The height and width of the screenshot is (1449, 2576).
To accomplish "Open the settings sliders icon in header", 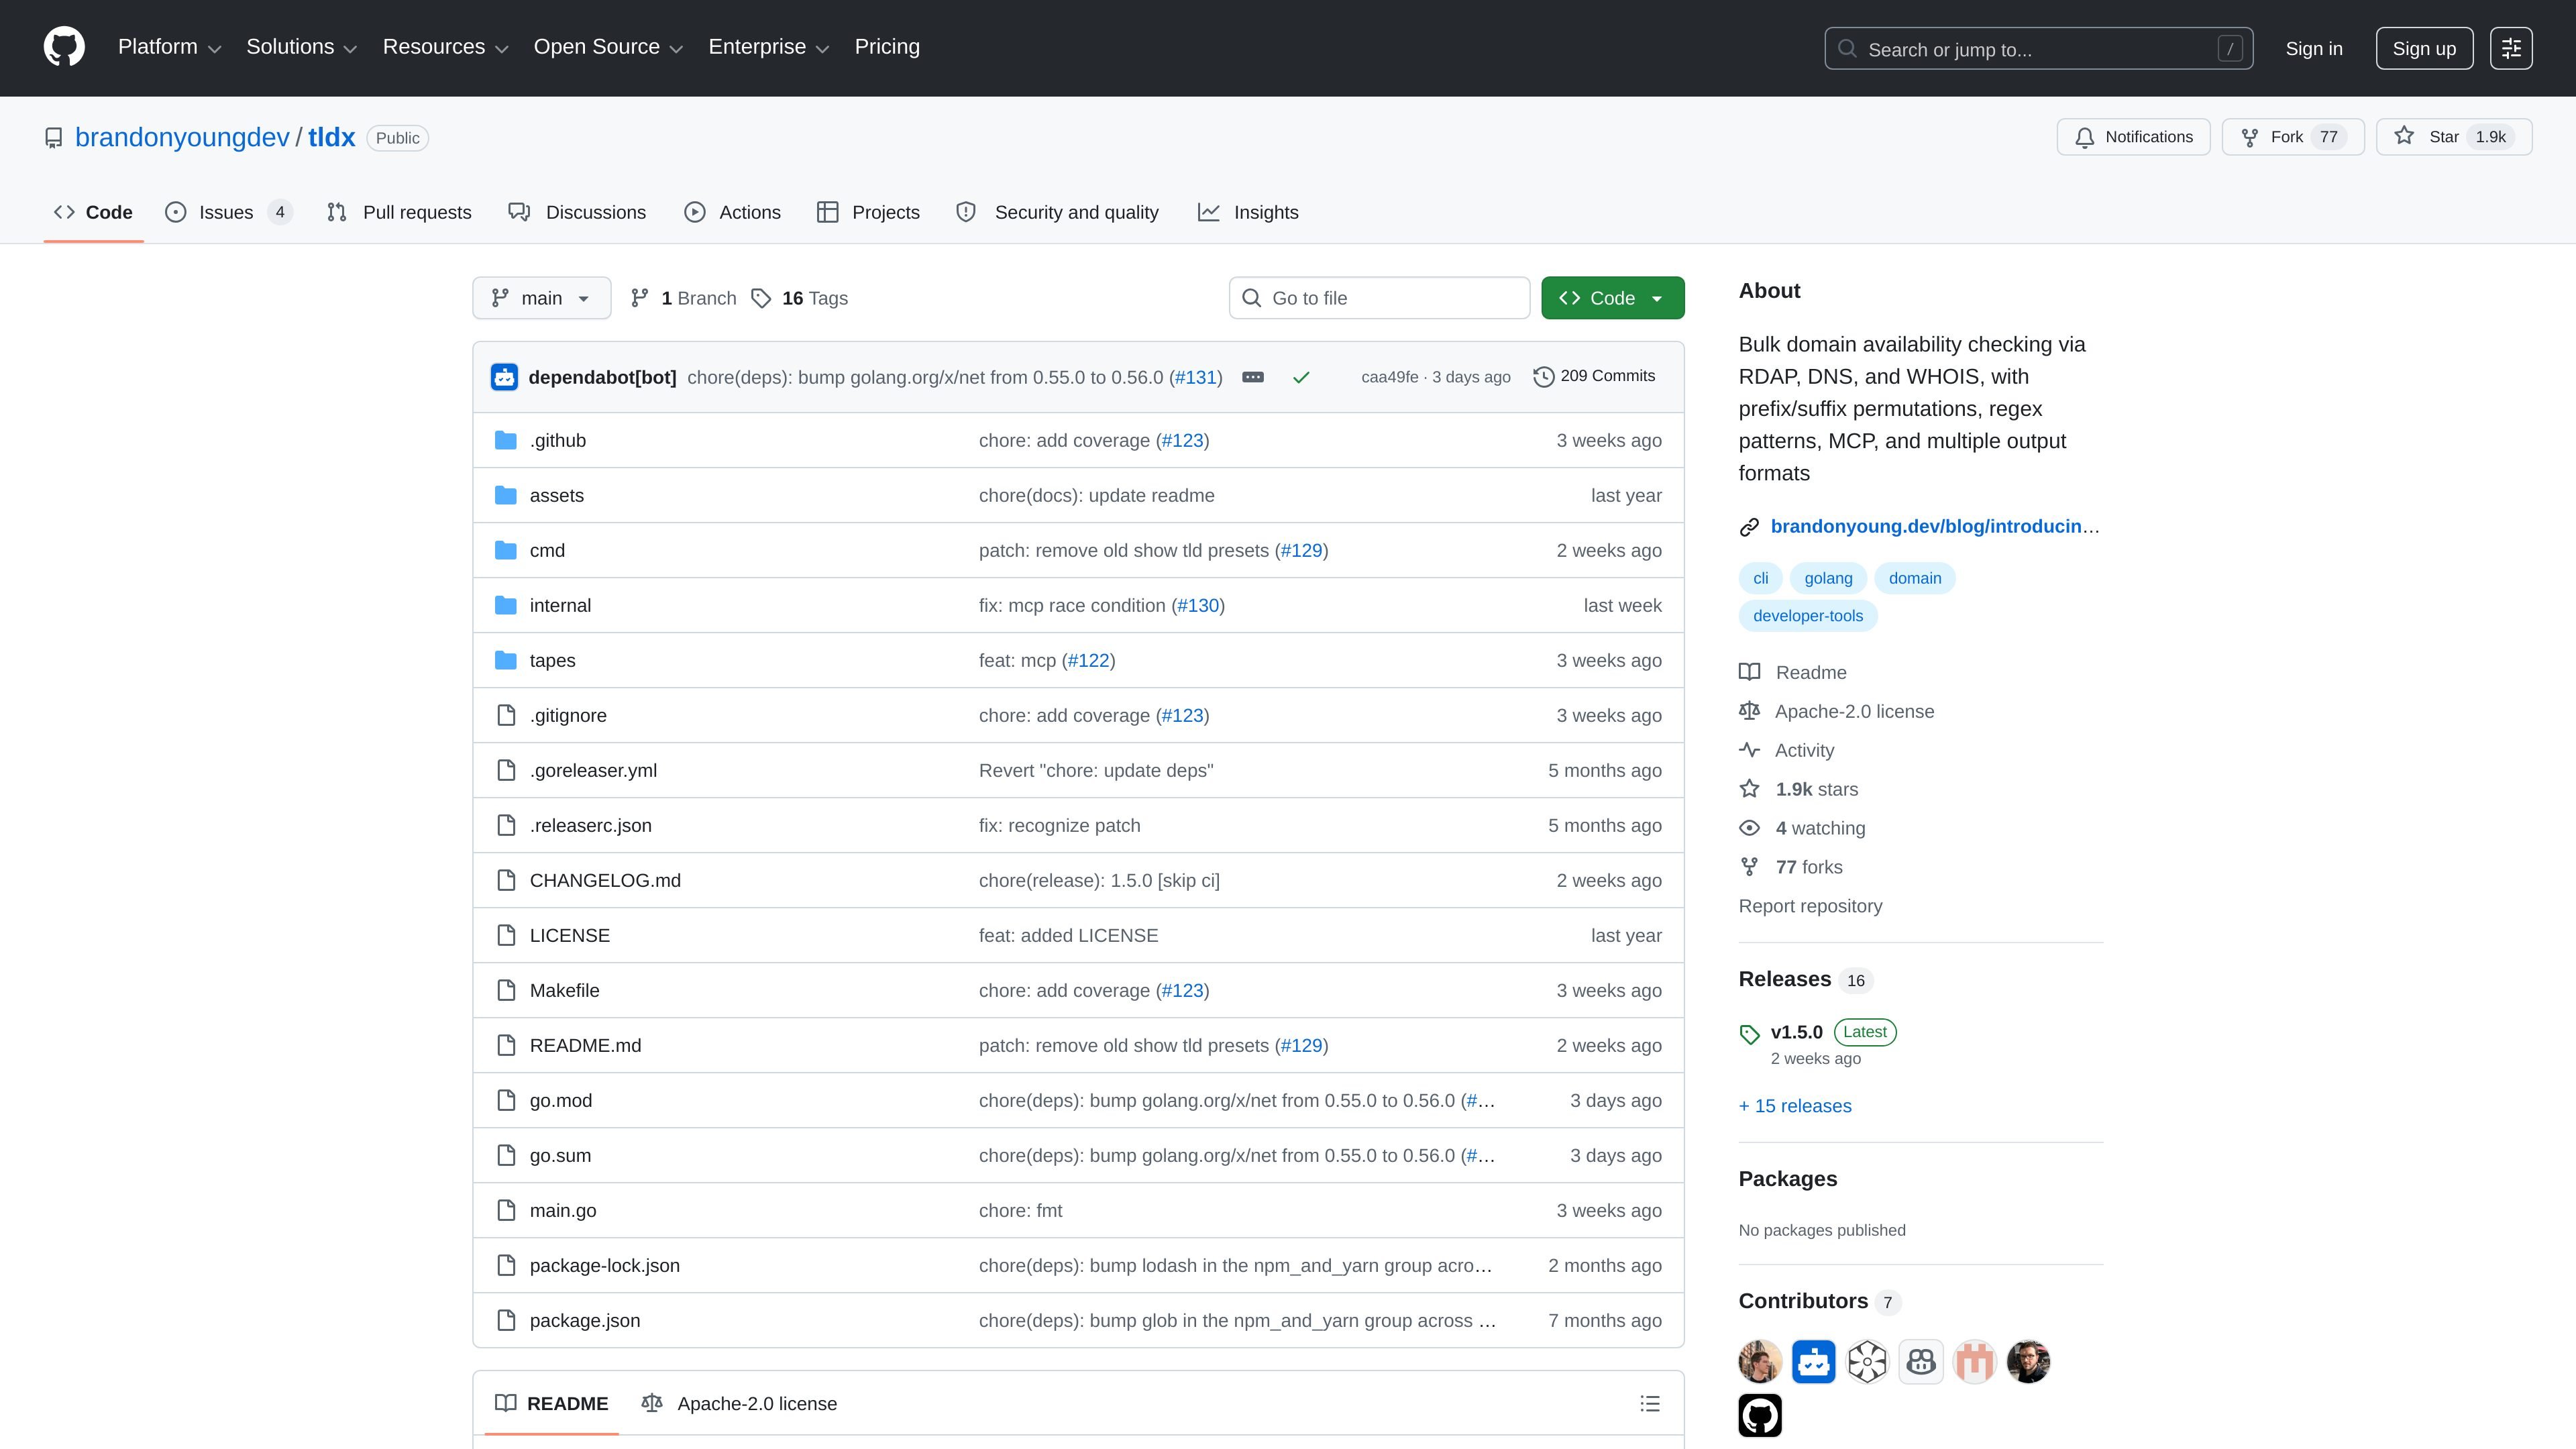I will 2511,48.
